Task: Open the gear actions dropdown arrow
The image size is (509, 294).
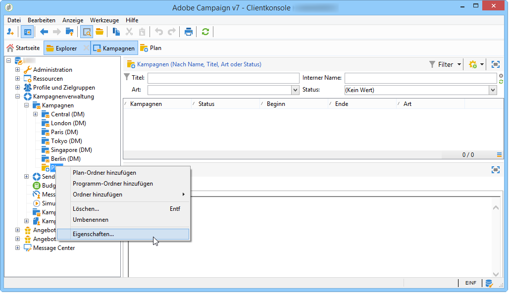Action: coord(482,64)
